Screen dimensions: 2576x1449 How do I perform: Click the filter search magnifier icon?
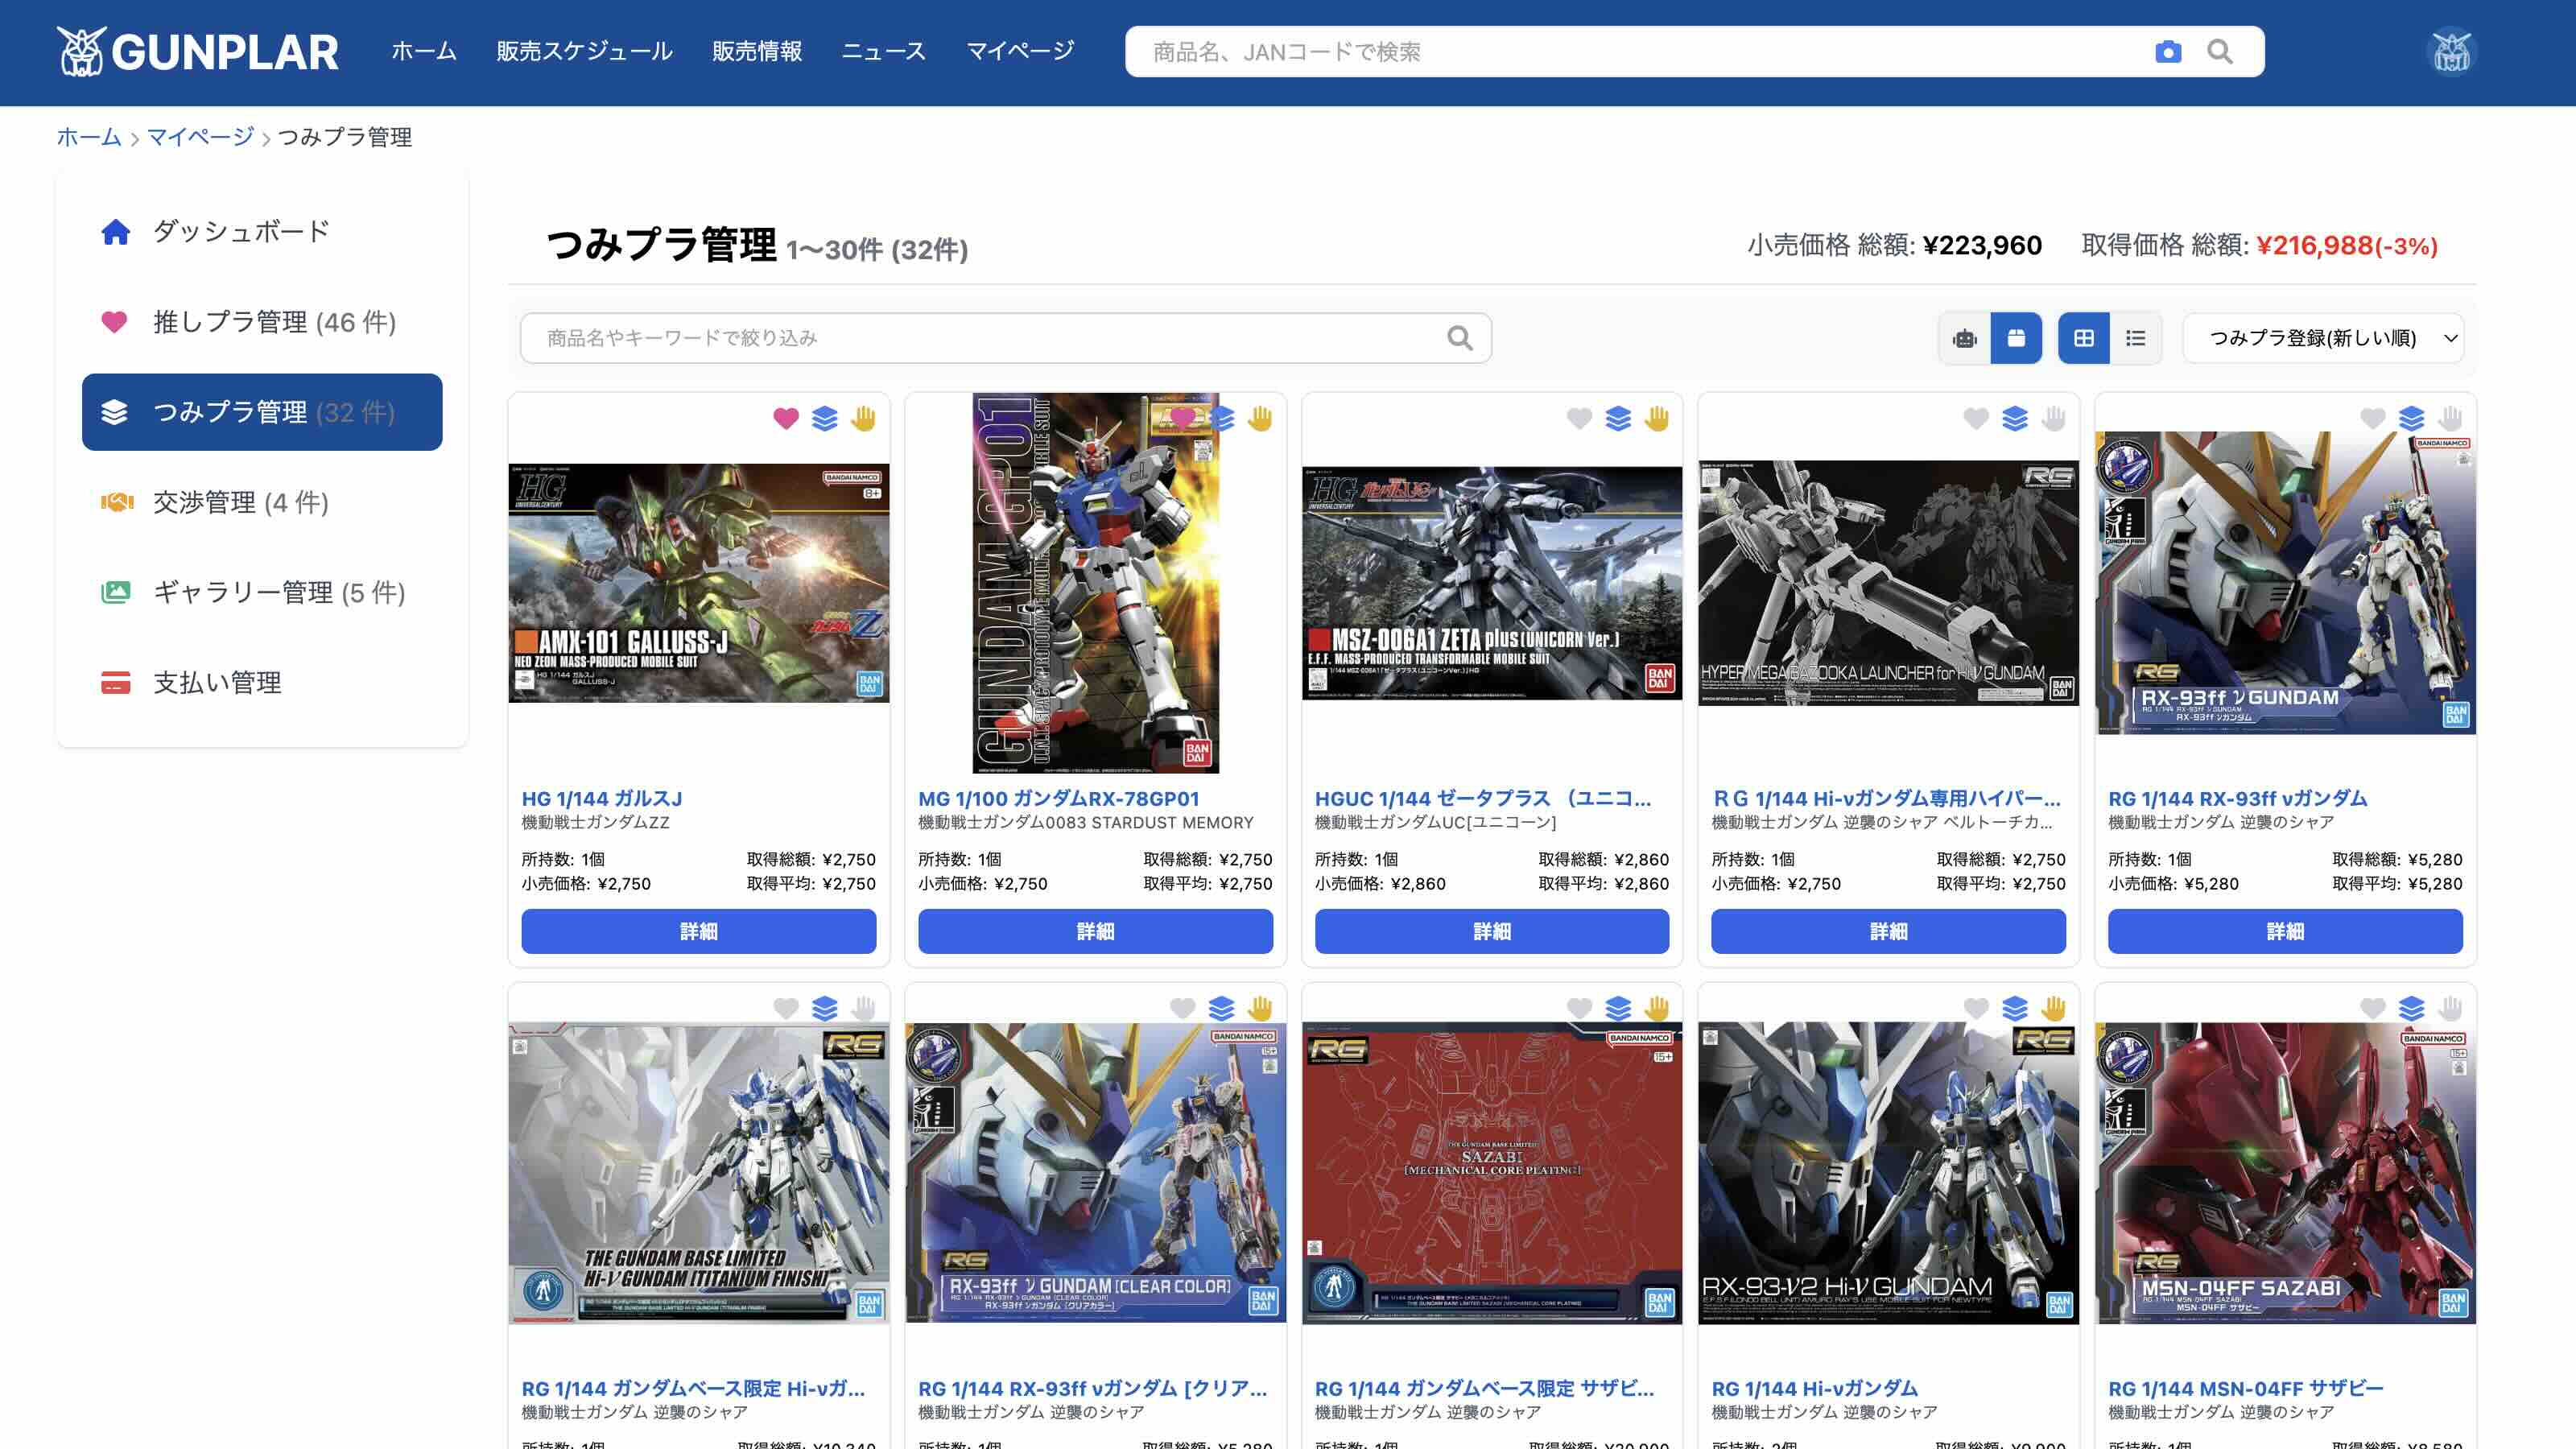pyautogui.click(x=1459, y=338)
